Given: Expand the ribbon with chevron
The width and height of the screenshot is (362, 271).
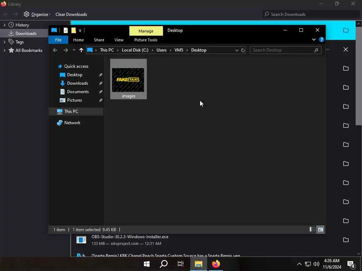Looking at the screenshot, I should [314, 40].
